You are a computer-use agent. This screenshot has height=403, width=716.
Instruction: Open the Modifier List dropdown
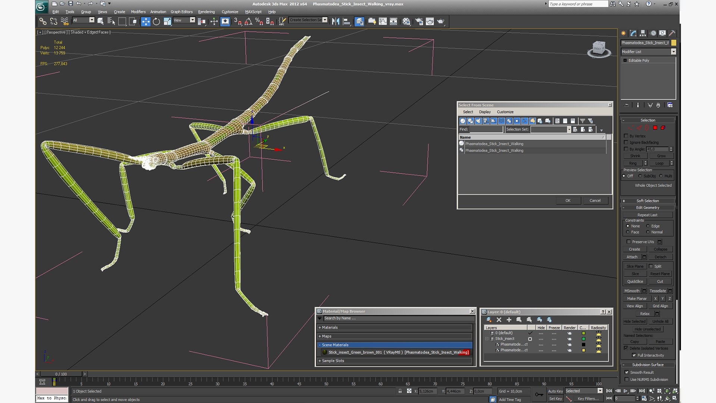tap(673, 51)
